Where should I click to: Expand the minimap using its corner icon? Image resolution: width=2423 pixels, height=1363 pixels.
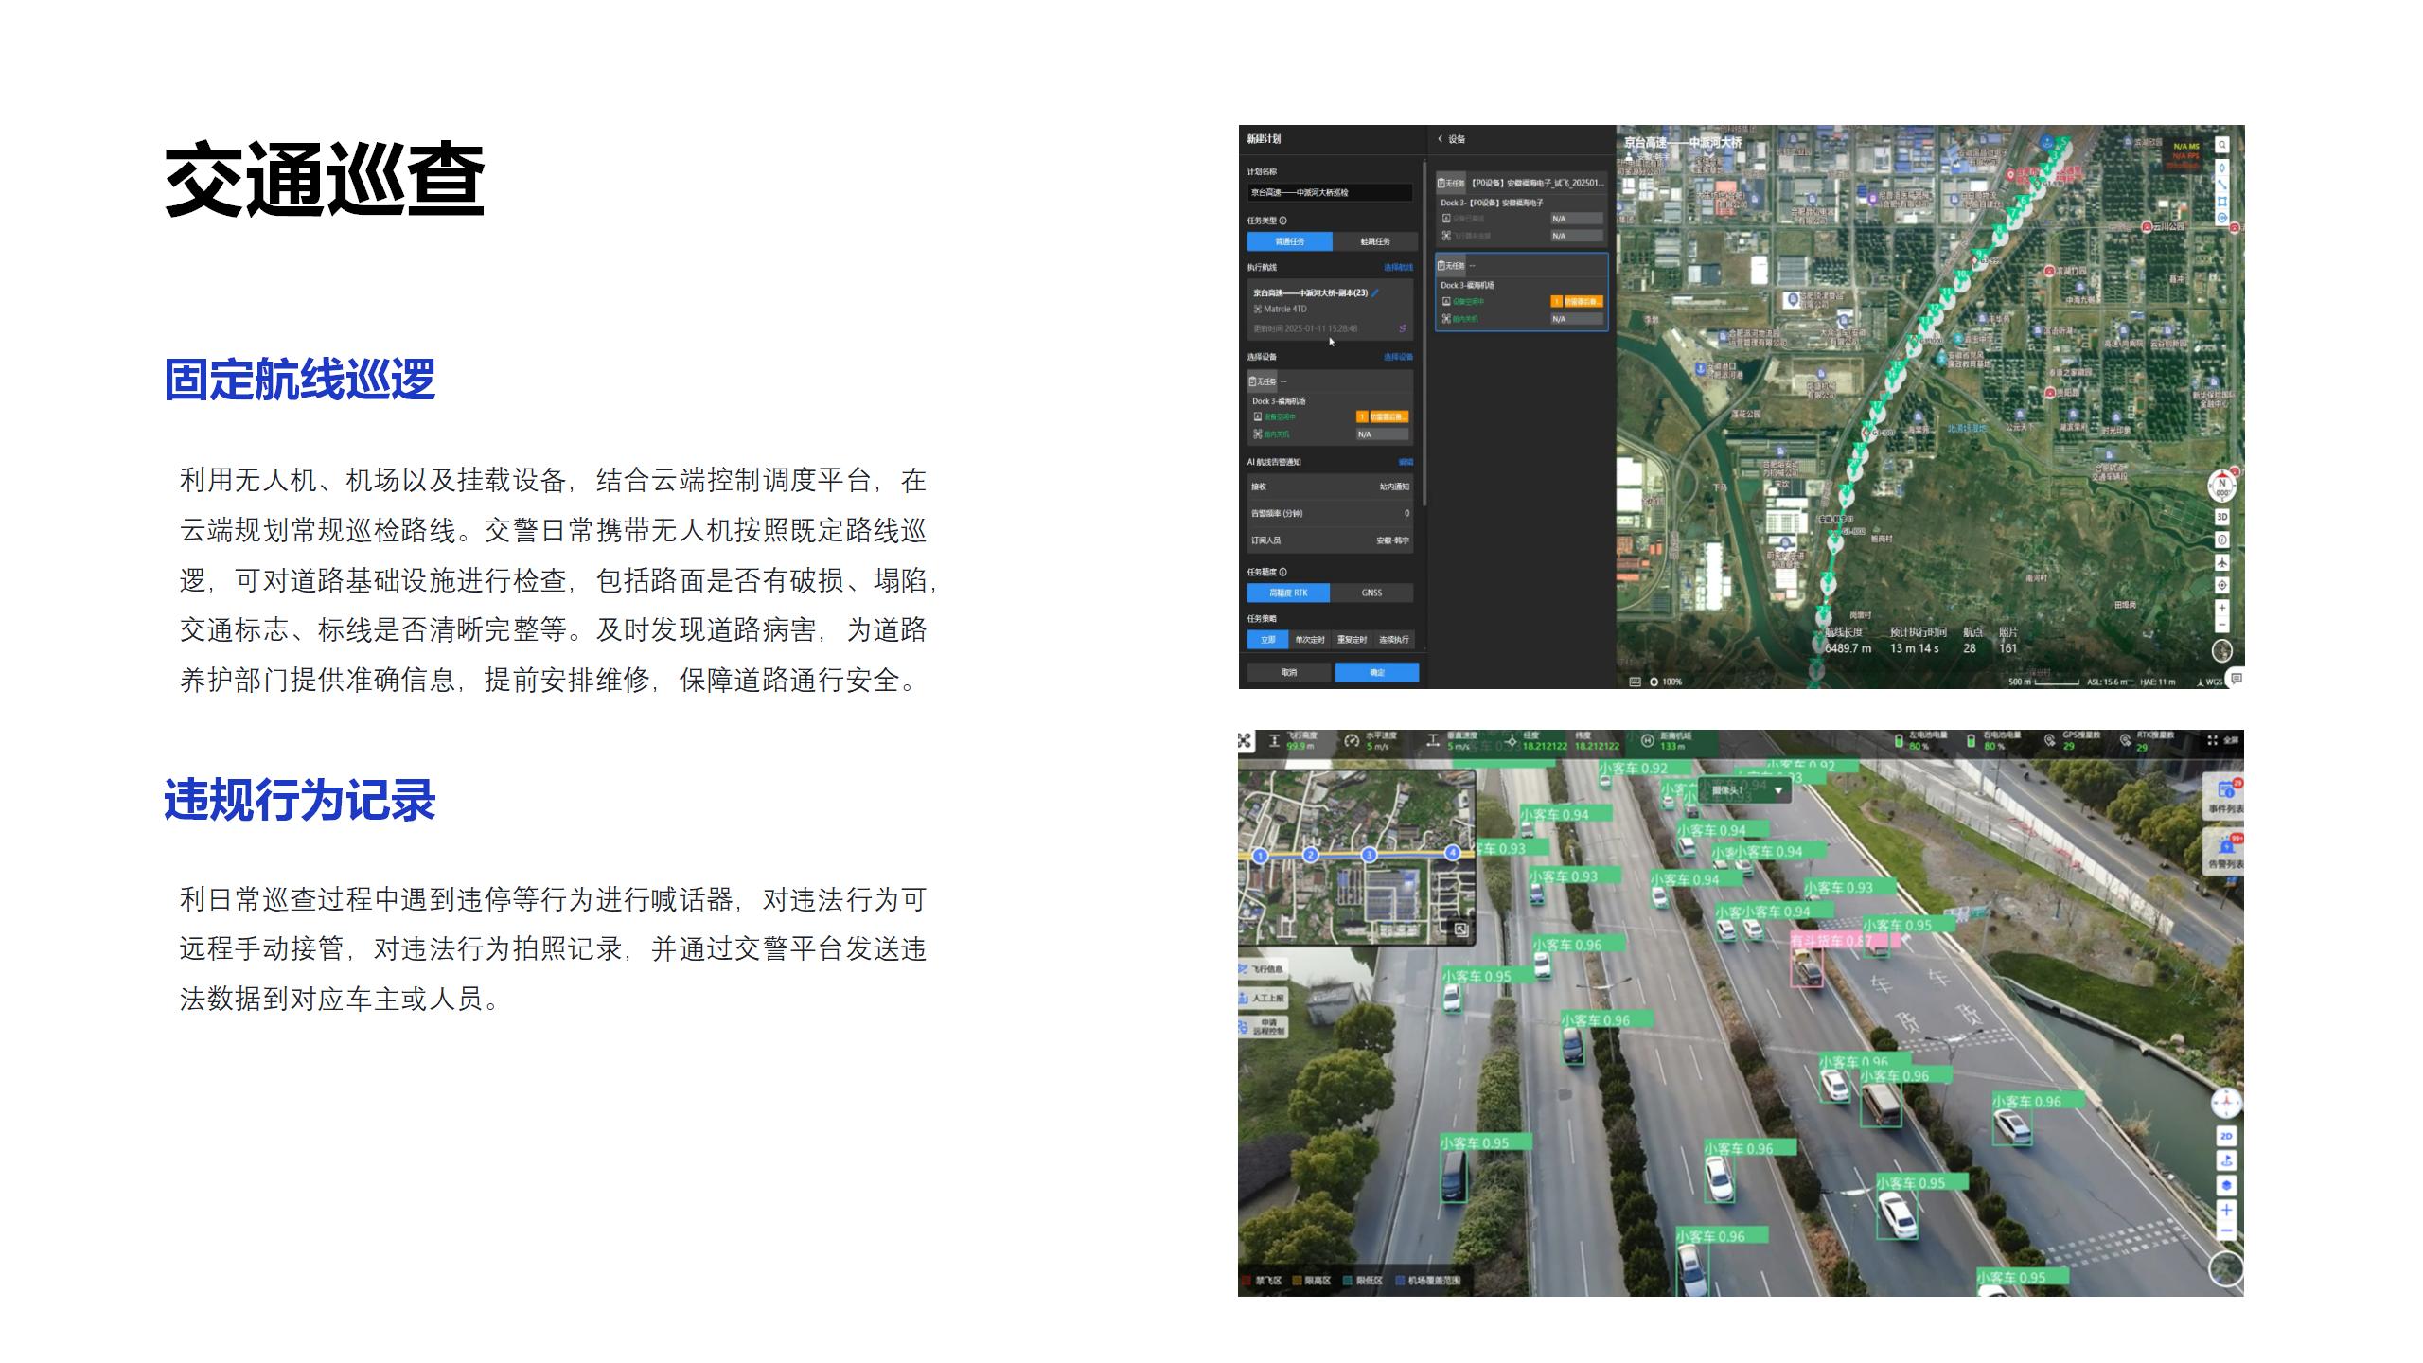tap(1460, 929)
